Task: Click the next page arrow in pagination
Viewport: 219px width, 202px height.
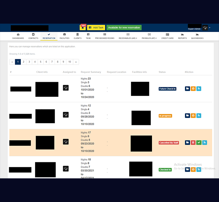Action: (76, 62)
